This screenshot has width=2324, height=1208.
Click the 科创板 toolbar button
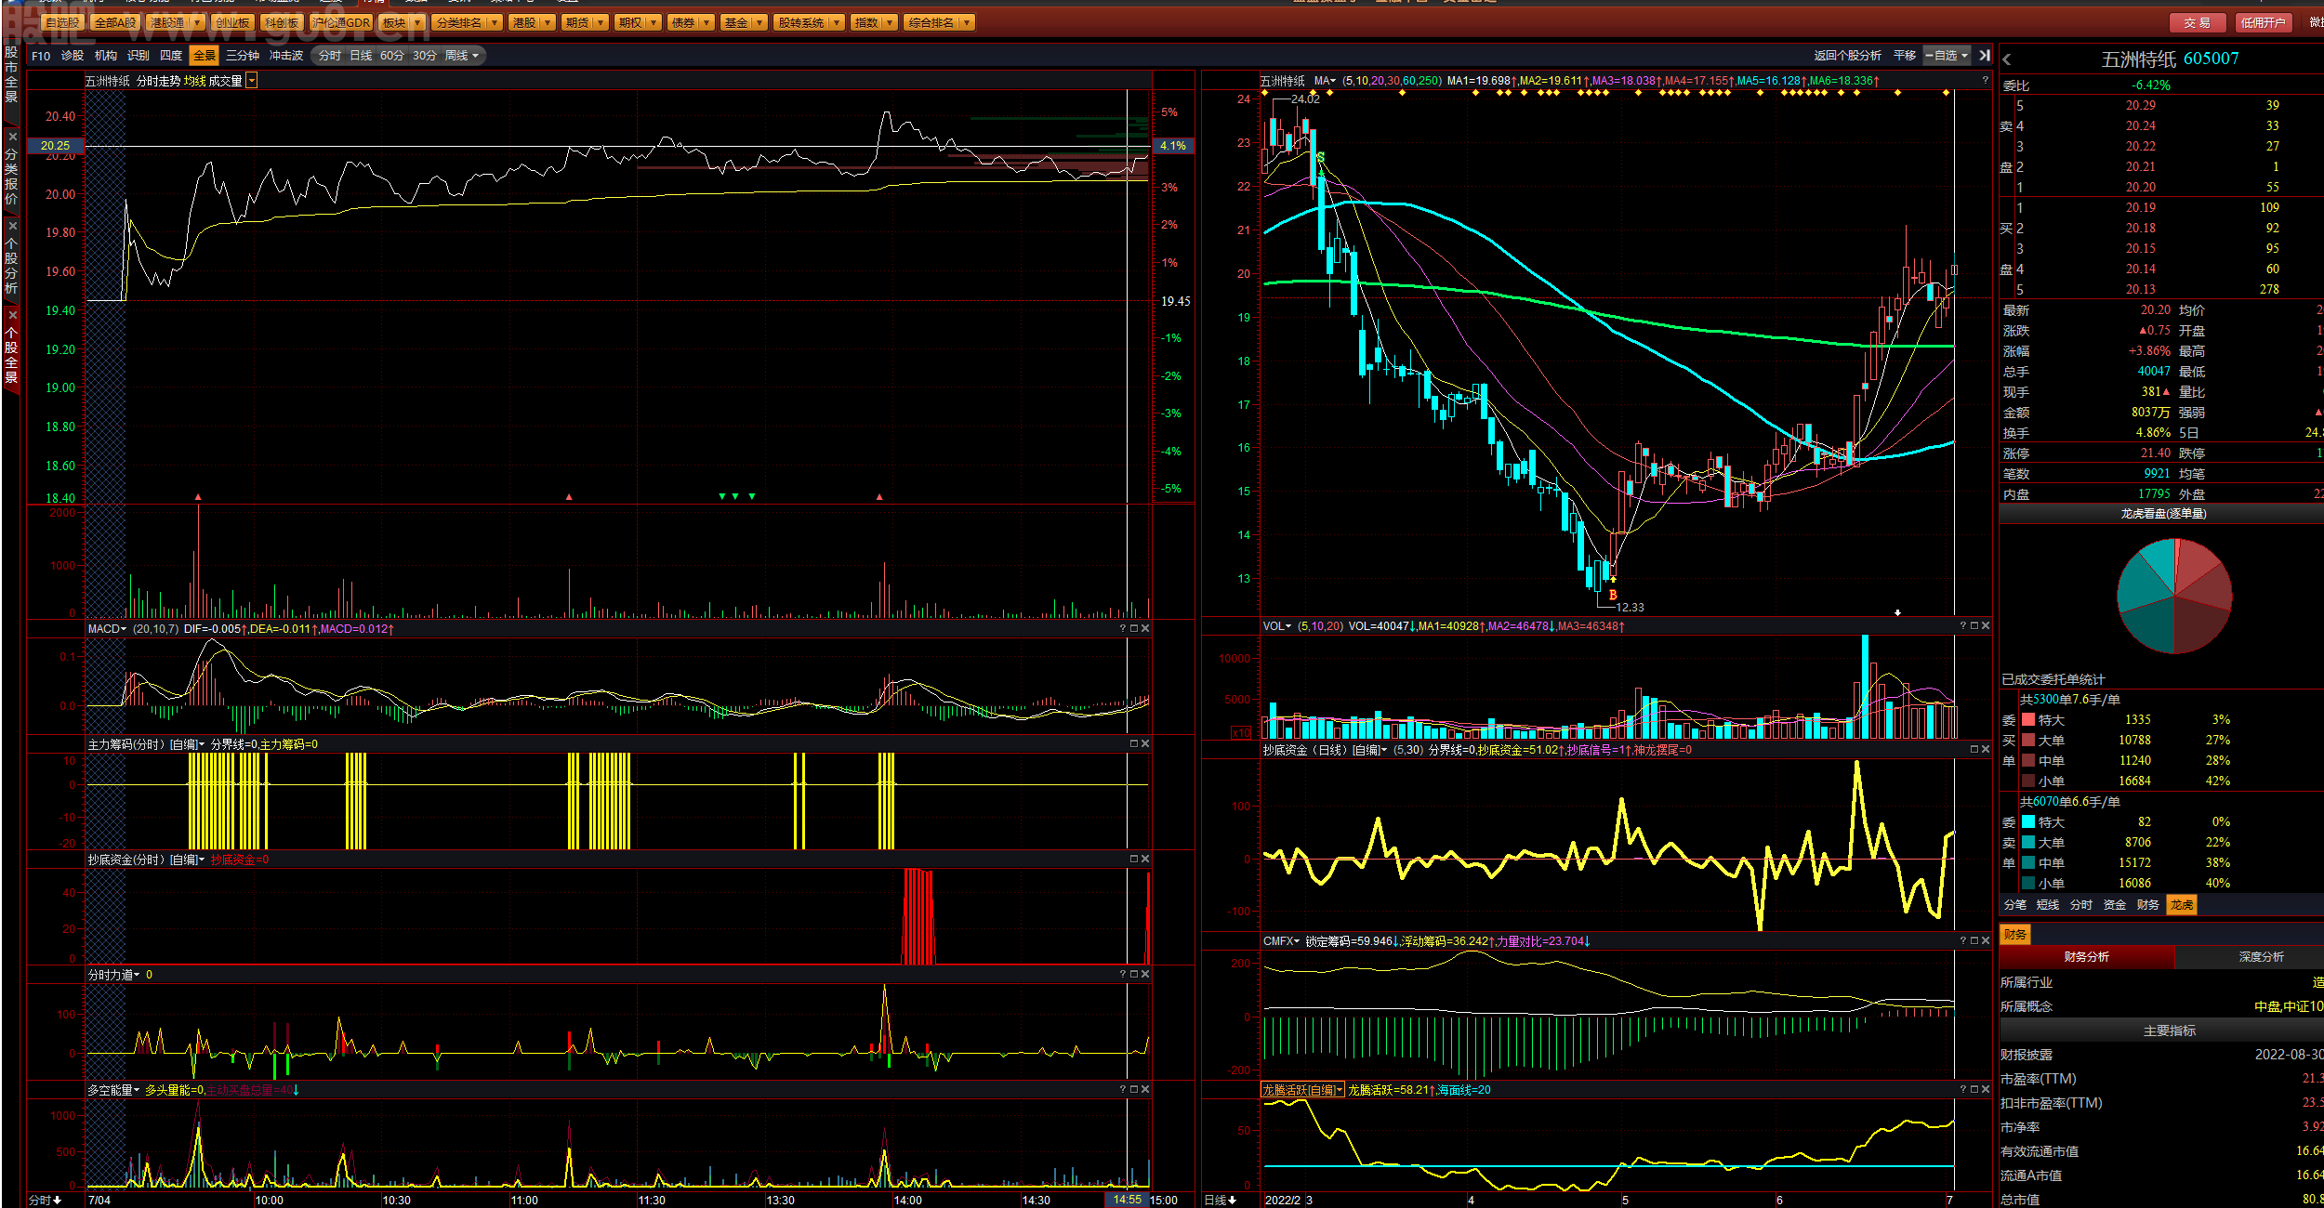click(x=282, y=22)
